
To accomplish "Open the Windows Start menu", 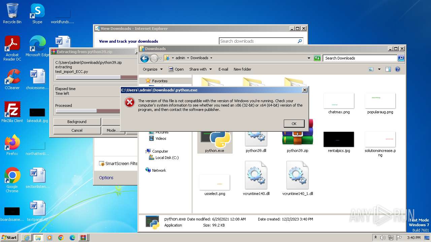I will (9, 237).
